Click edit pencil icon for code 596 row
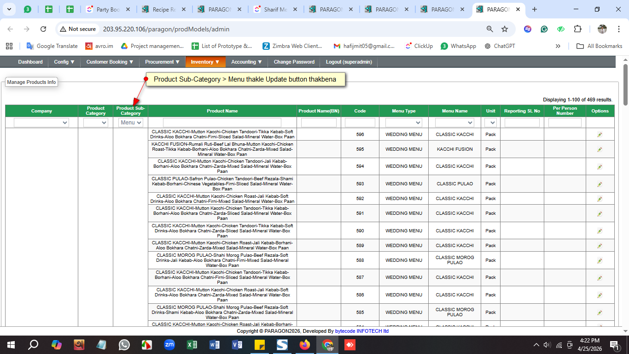The width and height of the screenshot is (629, 354). pos(600,135)
